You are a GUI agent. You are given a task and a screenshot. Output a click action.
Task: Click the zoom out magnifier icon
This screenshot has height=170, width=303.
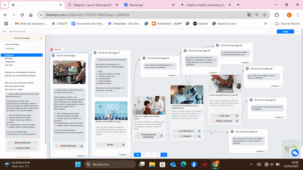pyautogui.click(x=144, y=155)
